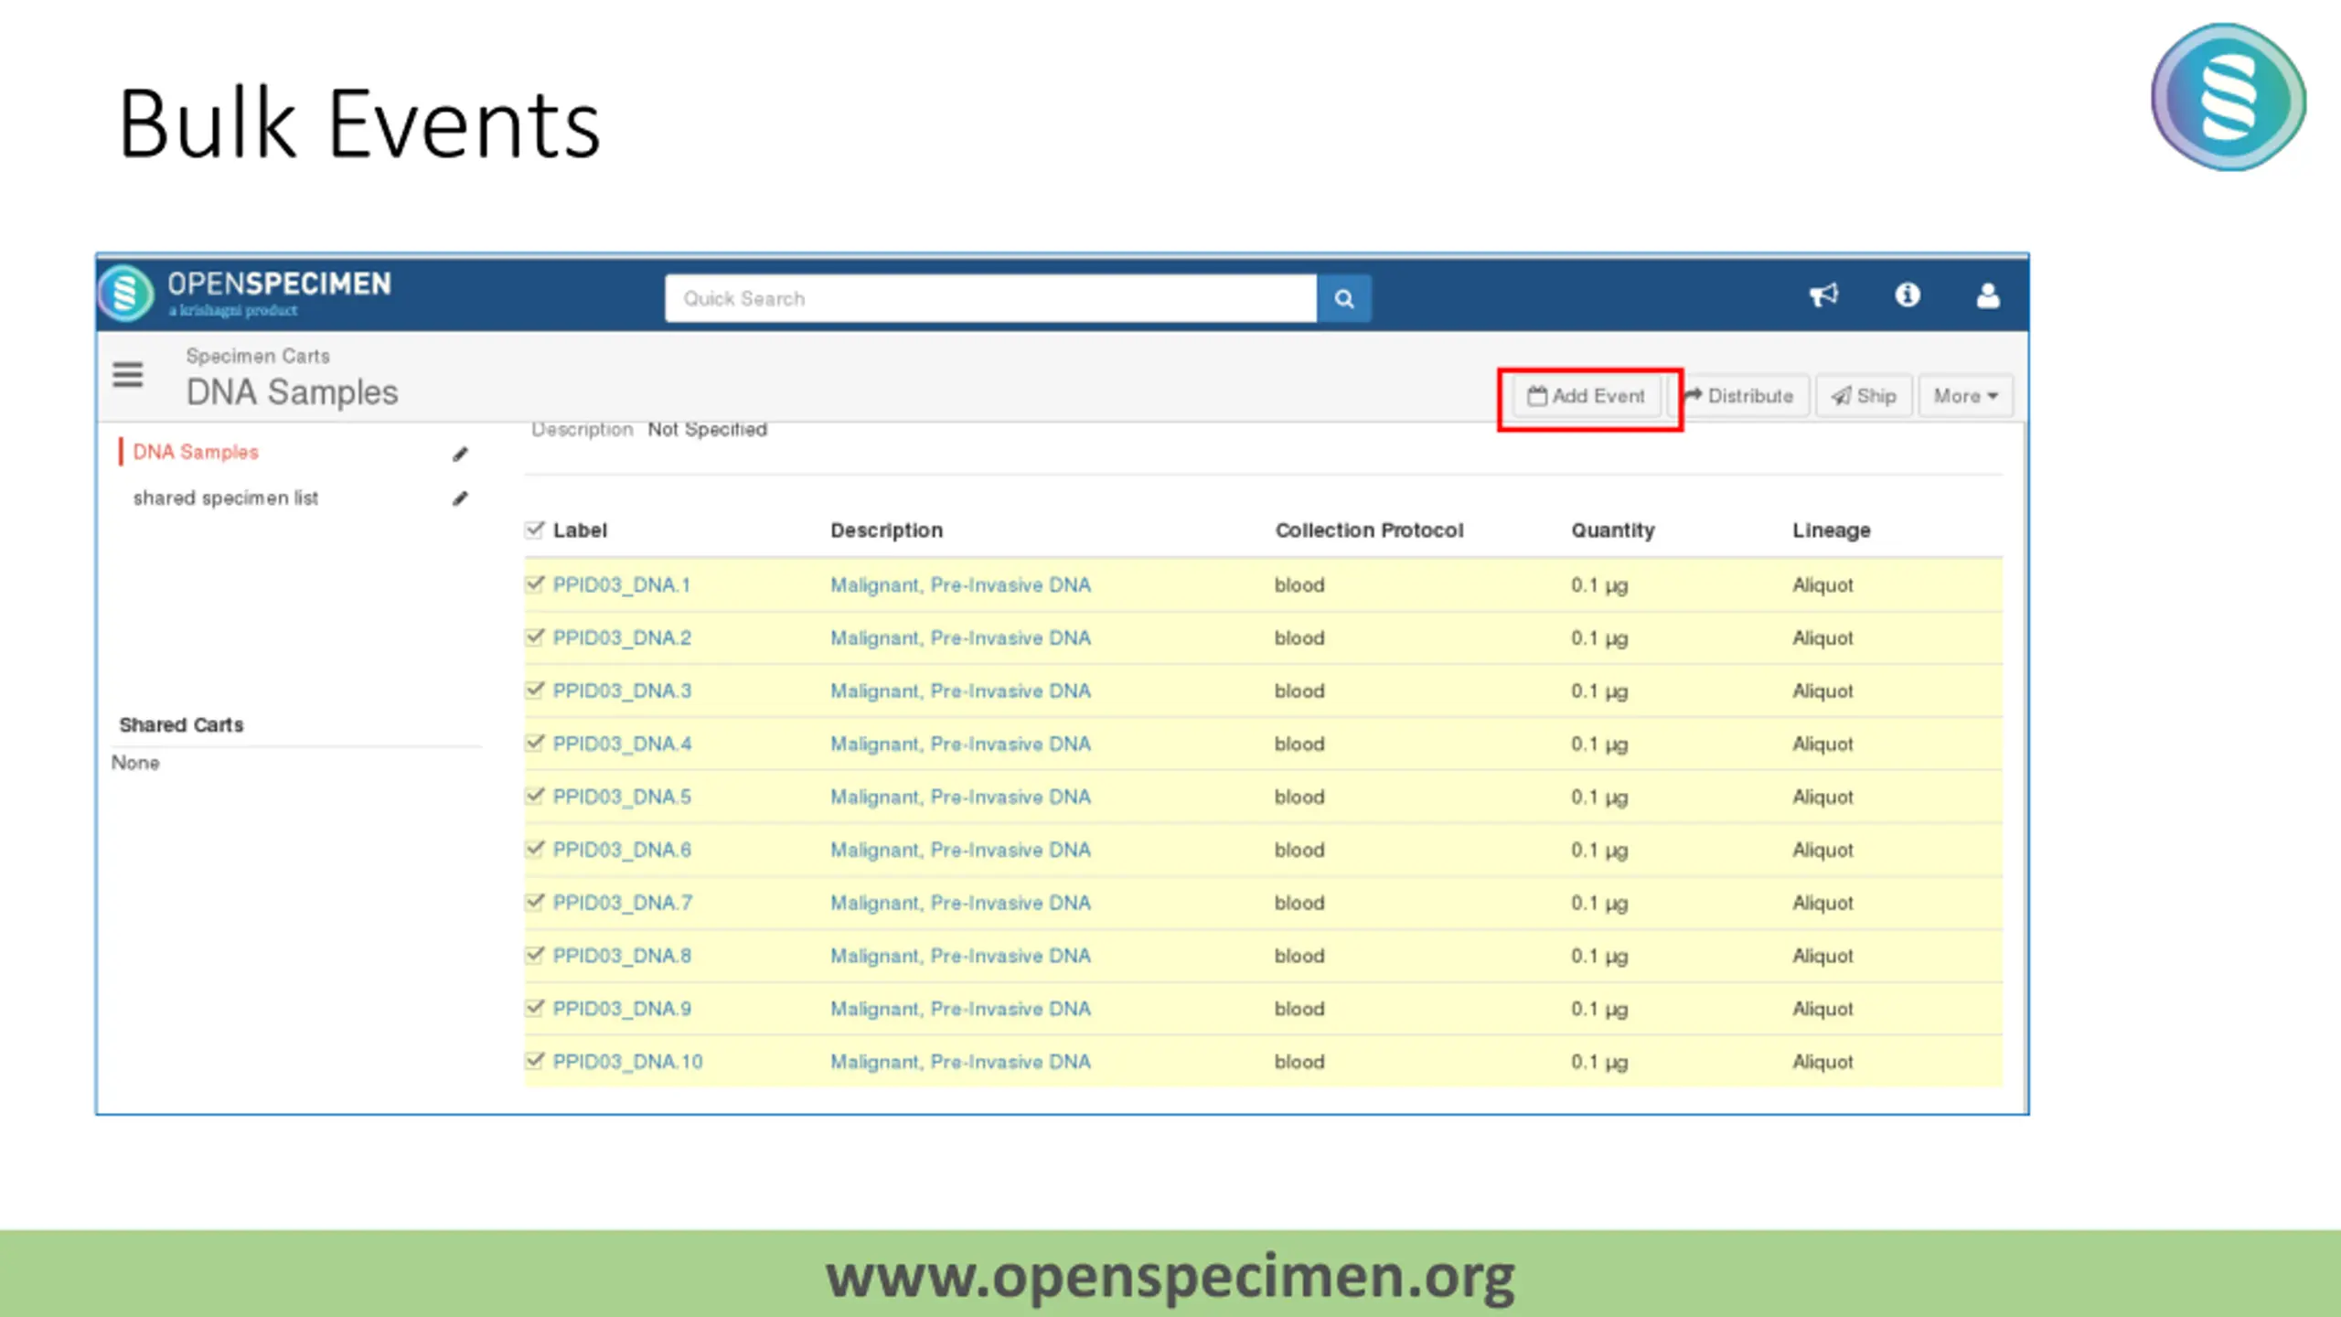
Task: Select shared specimen list in sidebar
Action: [x=226, y=498]
